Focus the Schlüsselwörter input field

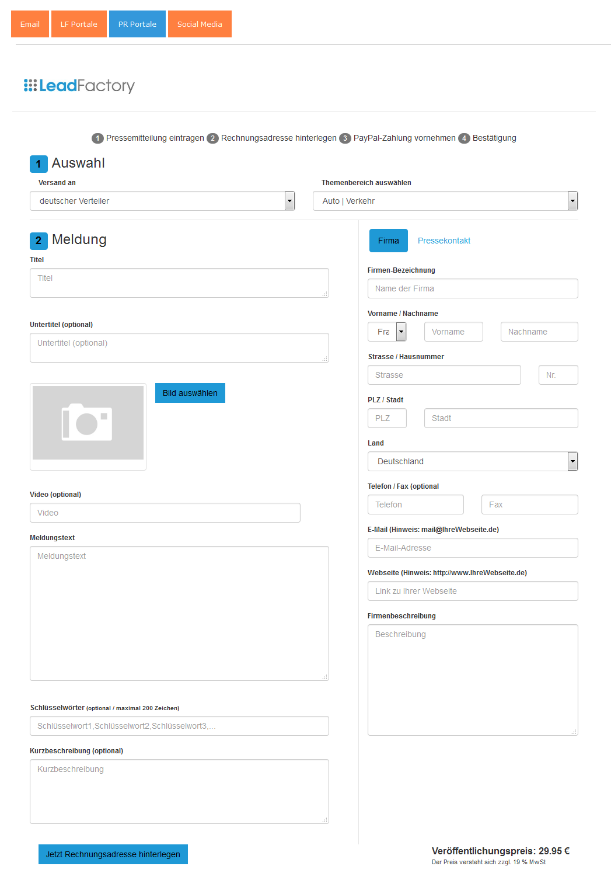click(179, 726)
